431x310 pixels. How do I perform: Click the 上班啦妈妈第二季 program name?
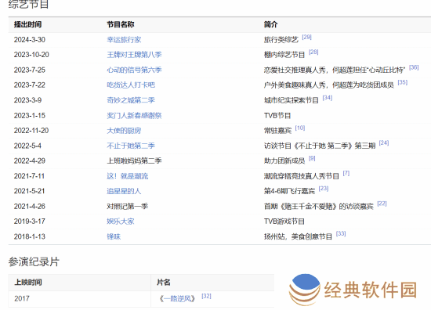point(134,161)
